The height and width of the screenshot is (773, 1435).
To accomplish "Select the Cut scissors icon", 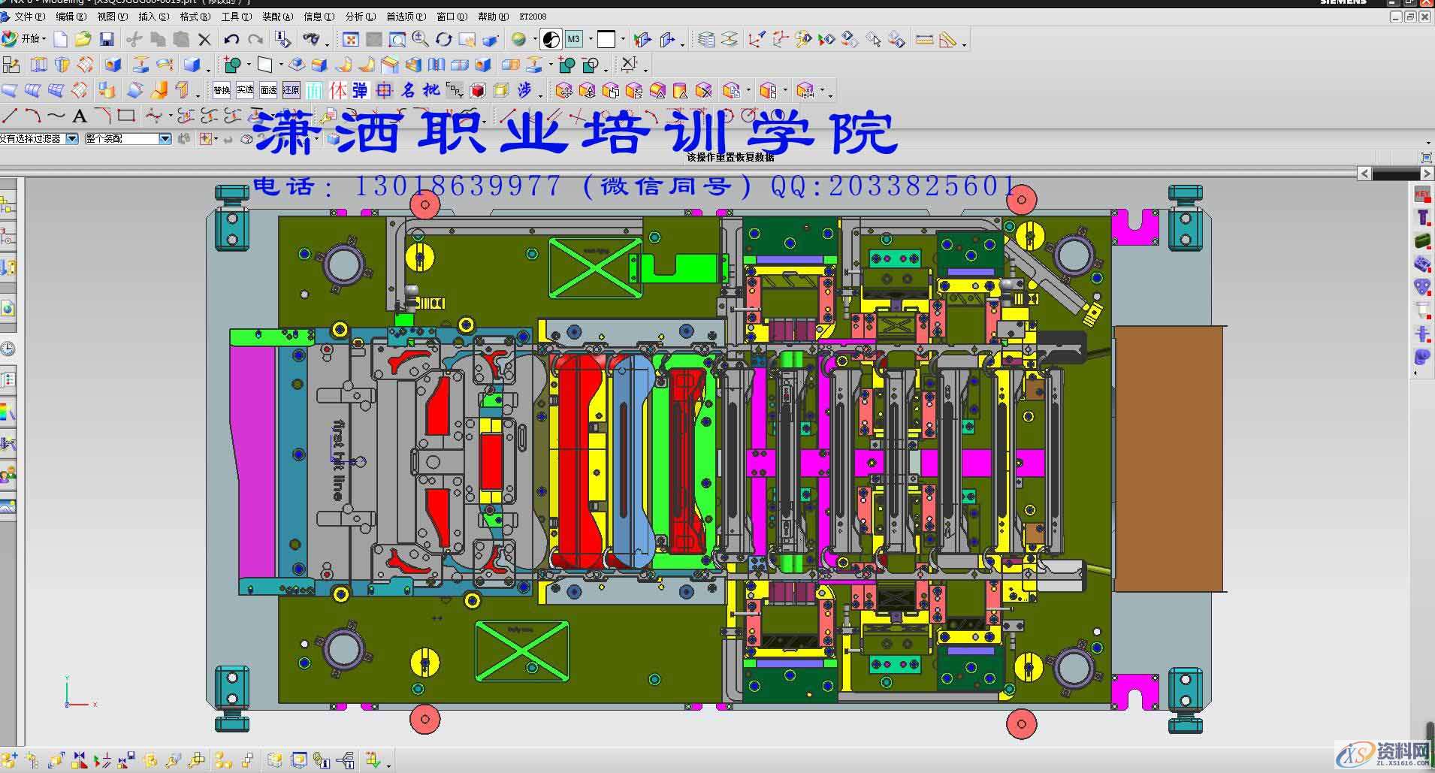I will [x=134, y=39].
